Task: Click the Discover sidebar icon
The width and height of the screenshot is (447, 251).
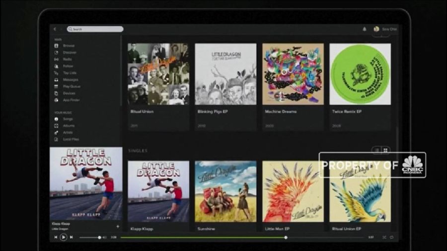Action: click(x=56, y=53)
